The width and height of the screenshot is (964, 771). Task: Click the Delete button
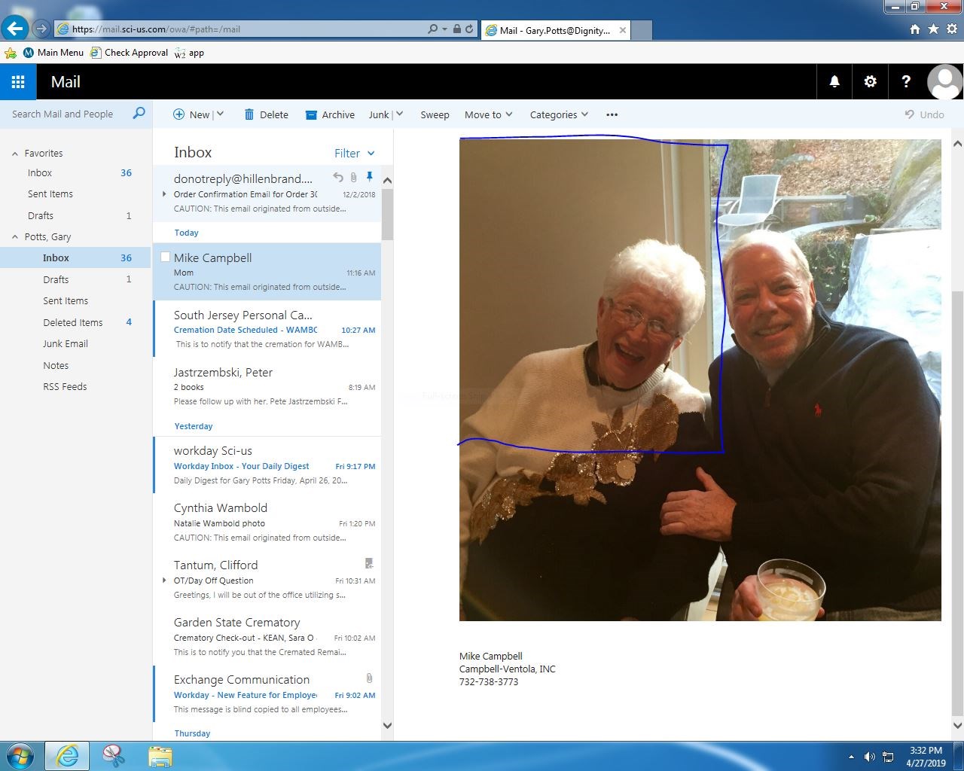267,114
